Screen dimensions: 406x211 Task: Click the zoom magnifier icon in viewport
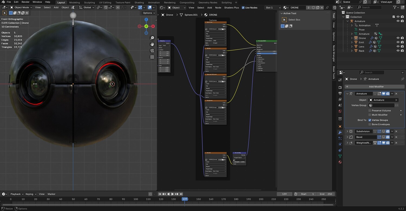(152, 38)
